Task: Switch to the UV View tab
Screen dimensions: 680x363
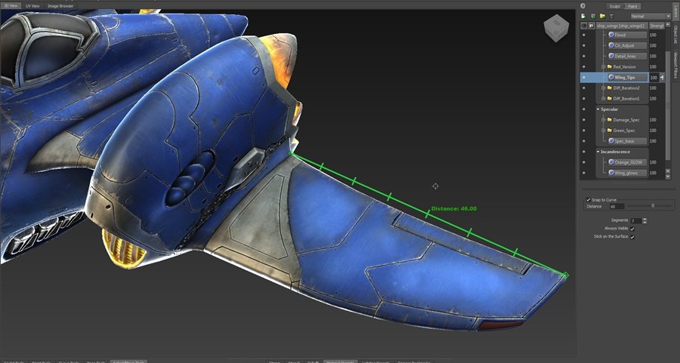Action: point(32,6)
